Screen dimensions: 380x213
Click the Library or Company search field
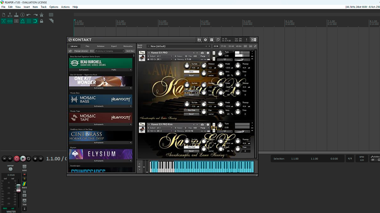click(x=110, y=51)
